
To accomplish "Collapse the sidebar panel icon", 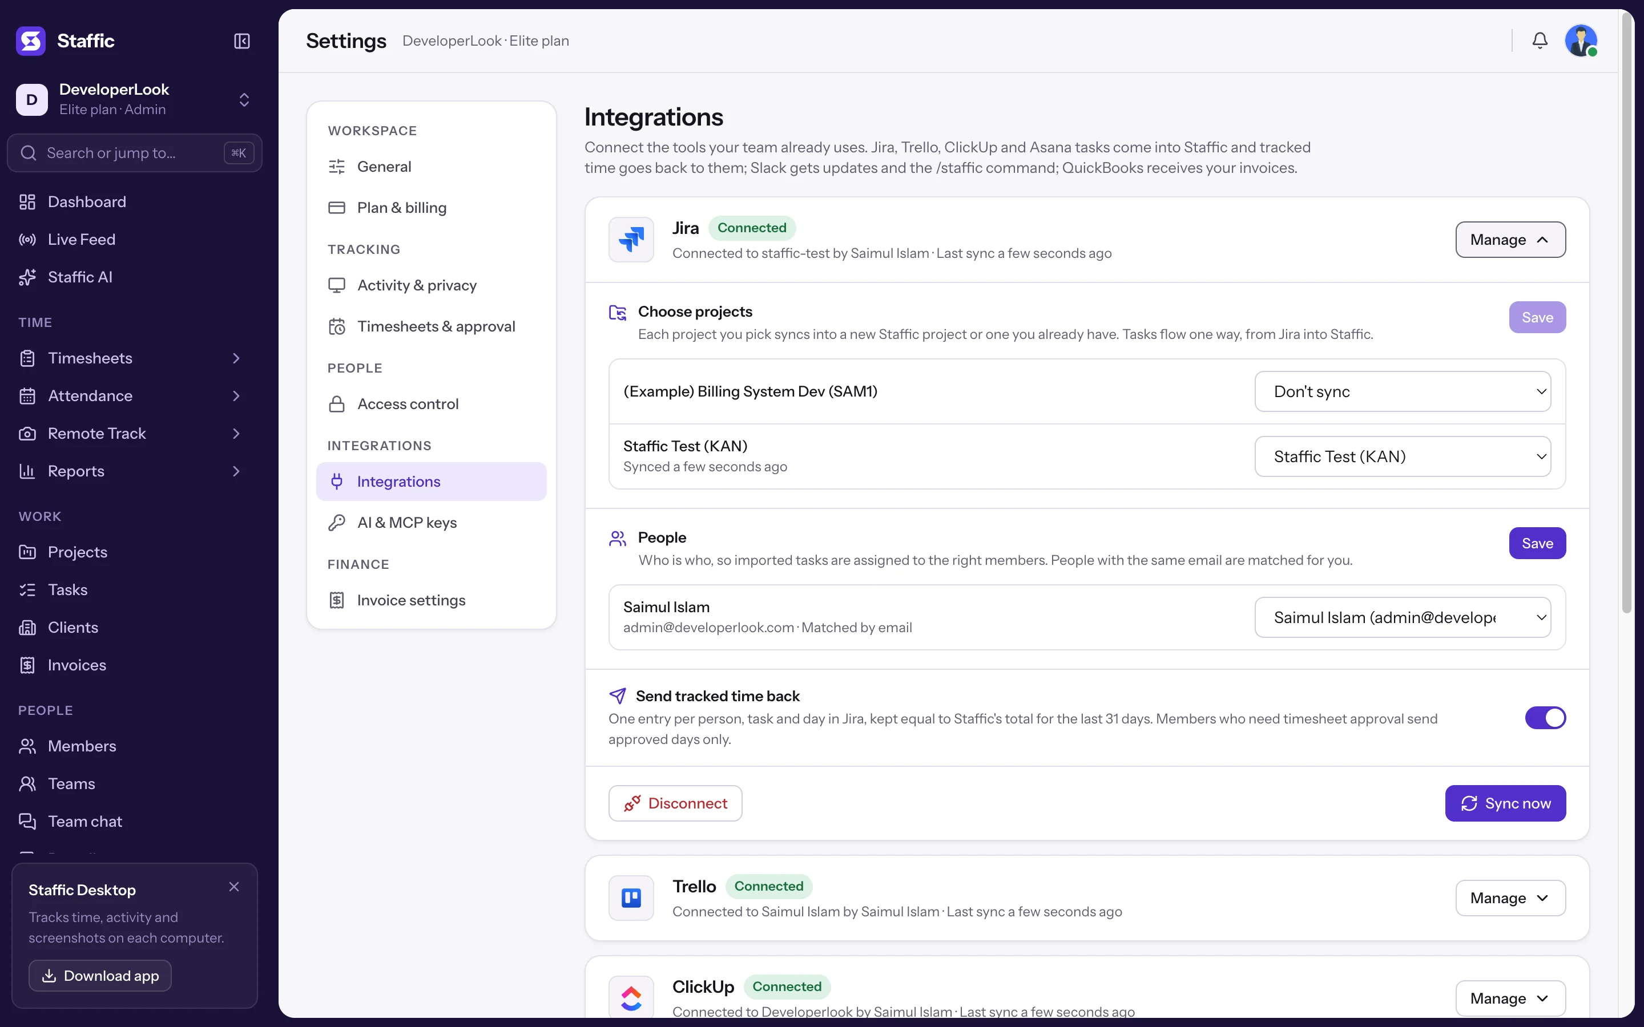I will [242, 41].
